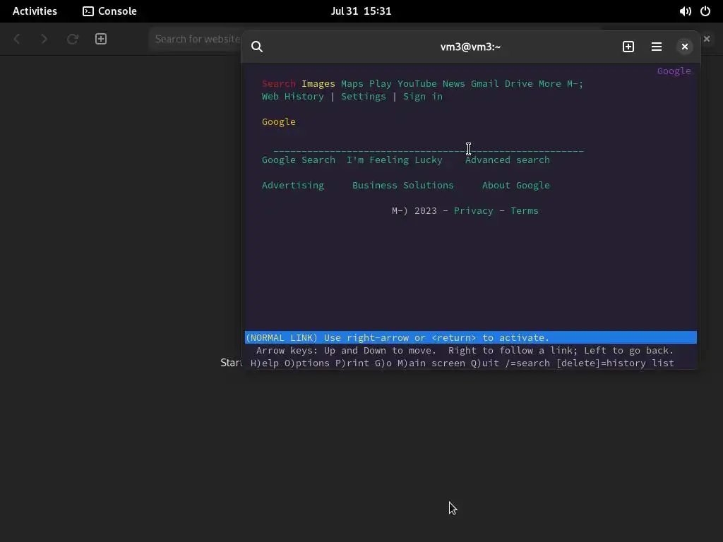This screenshot has width=723, height=542.
Task: Follow the YouTube link
Action: [417, 84]
